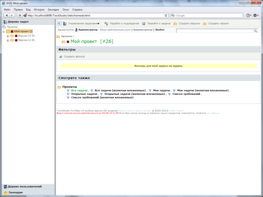Click the Открытые задачи filter link
263x197 pixels.
click(84, 94)
